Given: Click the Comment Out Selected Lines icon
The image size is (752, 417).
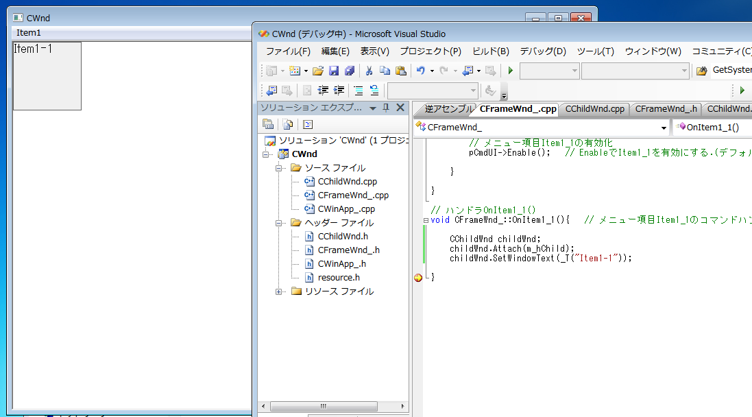Looking at the screenshot, I should tap(359, 91).
